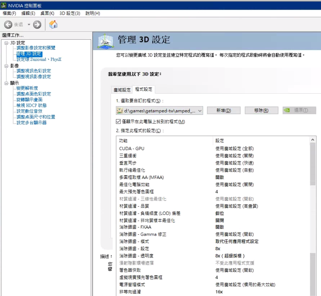Collapse the 影像 tree node
The image size is (321, 296).
pyautogui.click(x=6, y=66)
